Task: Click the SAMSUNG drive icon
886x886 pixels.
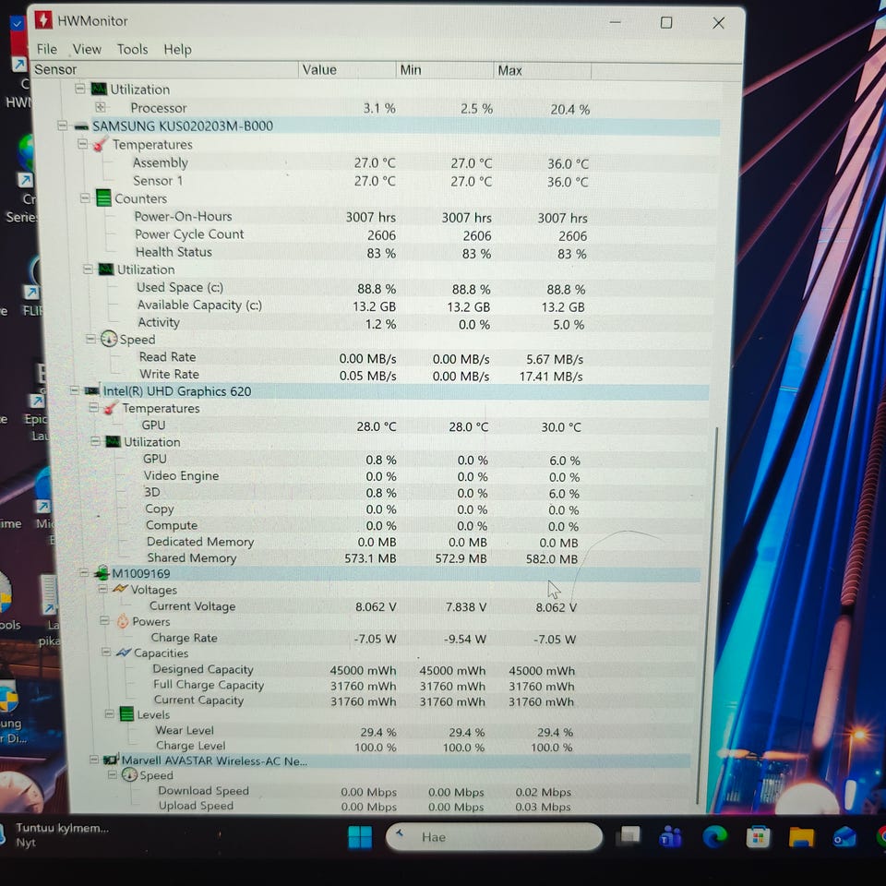Action: (x=81, y=126)
